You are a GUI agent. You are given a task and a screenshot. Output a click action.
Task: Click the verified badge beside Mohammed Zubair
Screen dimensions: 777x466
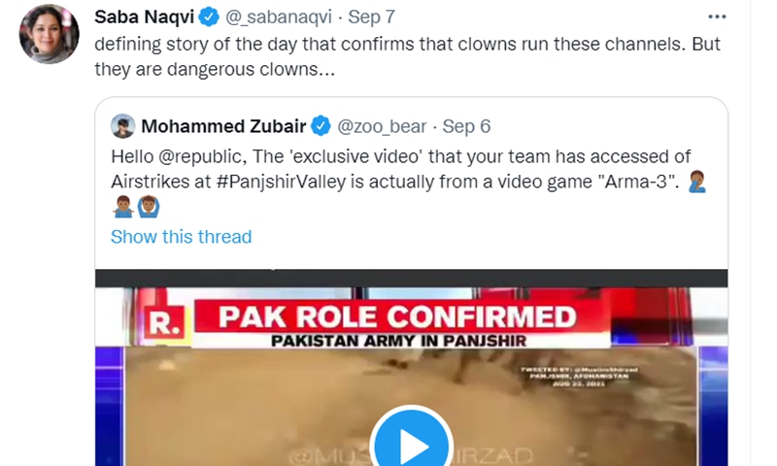click(x=322, y=126)
